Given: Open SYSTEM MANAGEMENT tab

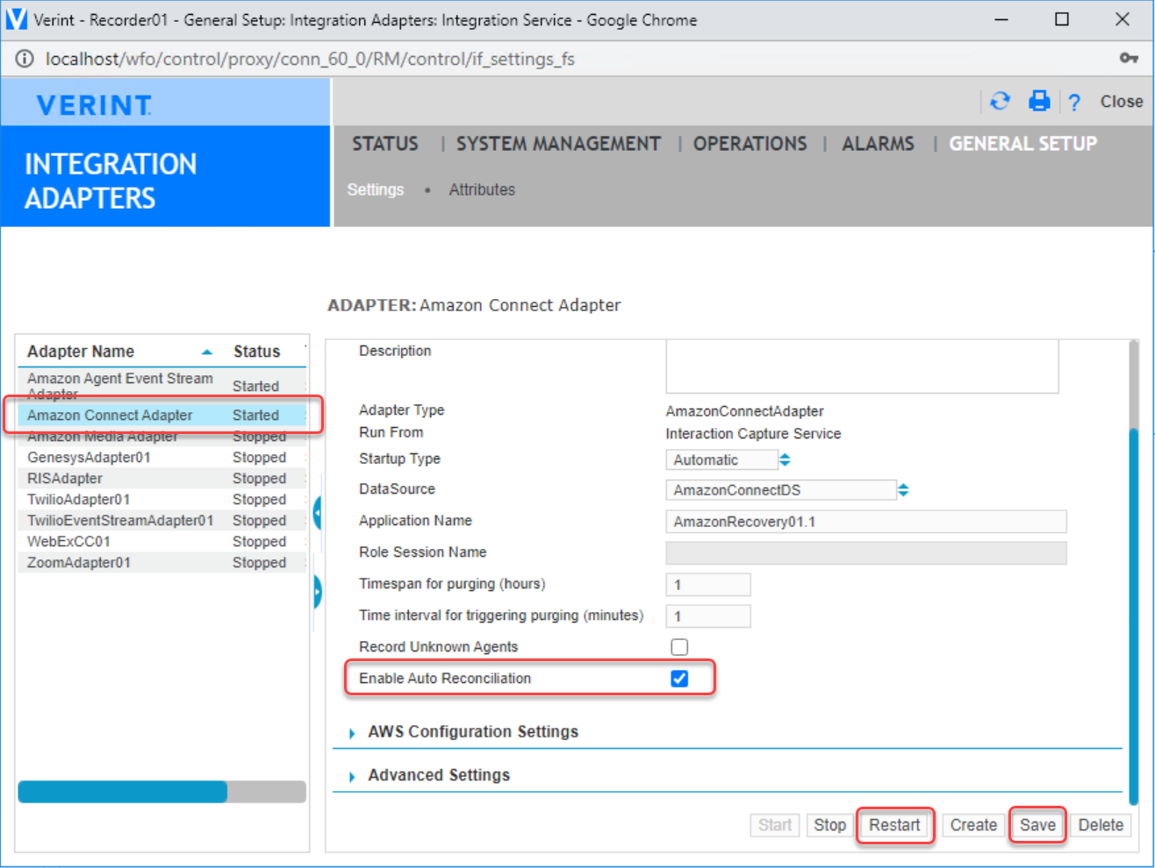Looking at the screenshot, I should point(558,144).
